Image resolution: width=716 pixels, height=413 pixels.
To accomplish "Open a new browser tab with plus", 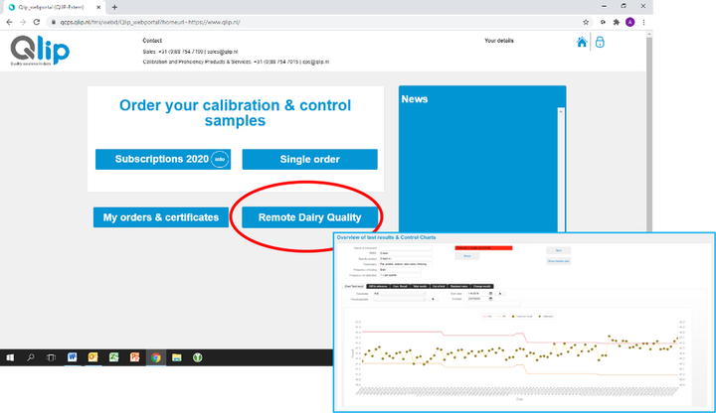I will (x=114, y=7).
